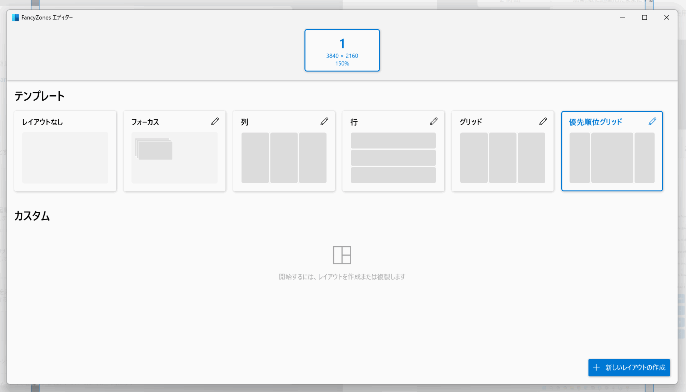Select monitor 1 3840 × 2160 tile

pyautogui.click(x=342, y=50)
